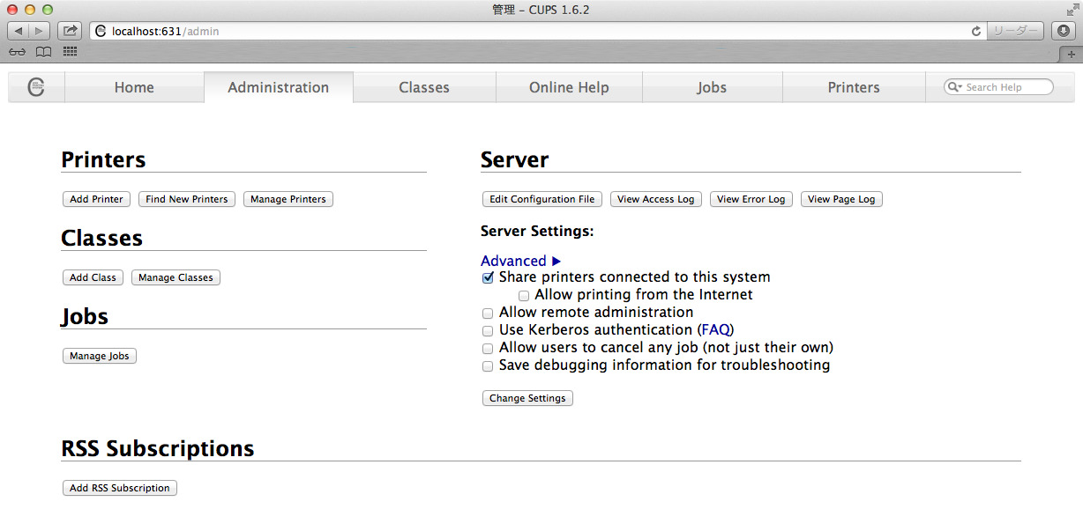Click the Change Settings button
1083x509 pixels.
click(x=527, y=398)
